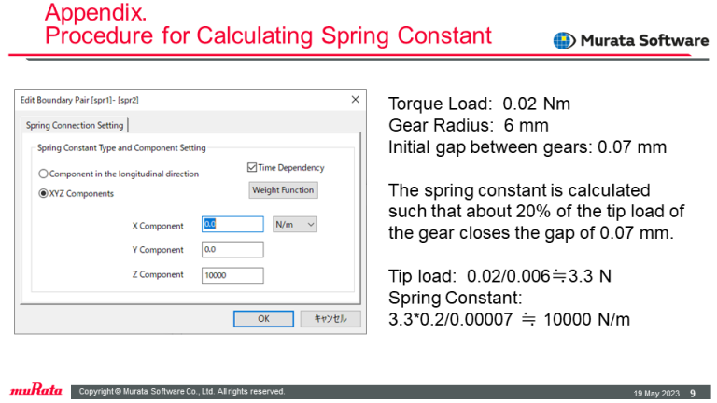Select the XYZ Components radio button
This screenshot has height=403, width=717.
point(43,193)
